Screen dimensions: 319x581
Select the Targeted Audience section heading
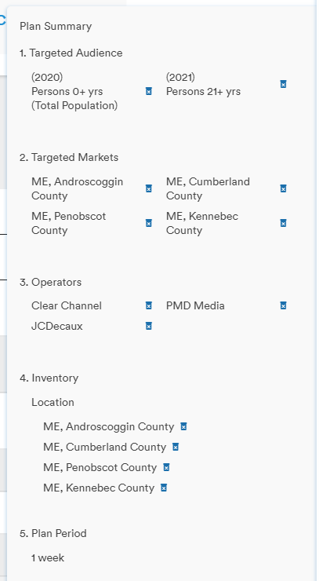[71, 53]
